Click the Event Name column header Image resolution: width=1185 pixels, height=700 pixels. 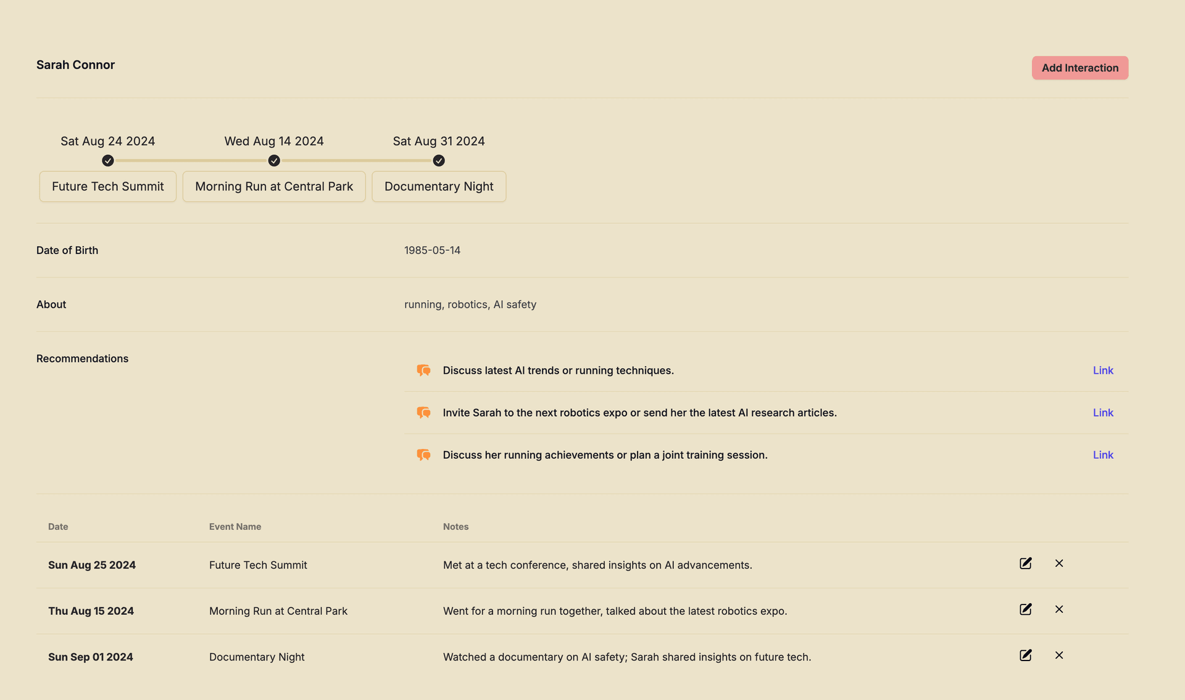(x=235, y=527)
